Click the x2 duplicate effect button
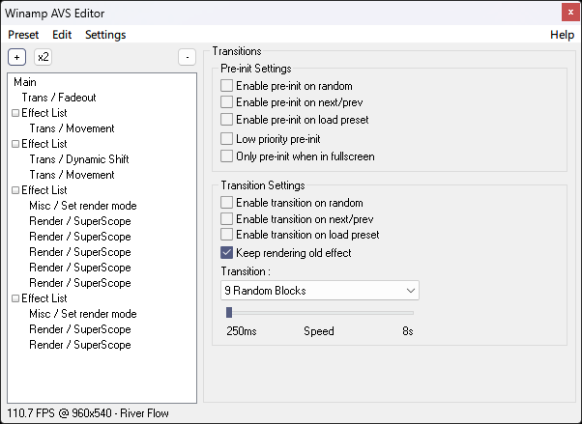 point(44,57)
